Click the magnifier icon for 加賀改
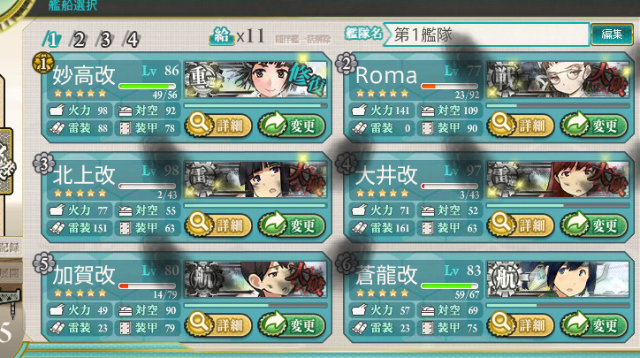The height and width of the screenshot is (358, 640). 199,324
